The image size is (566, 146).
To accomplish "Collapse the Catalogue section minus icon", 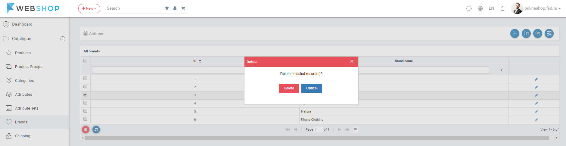I will pos(63,39).
